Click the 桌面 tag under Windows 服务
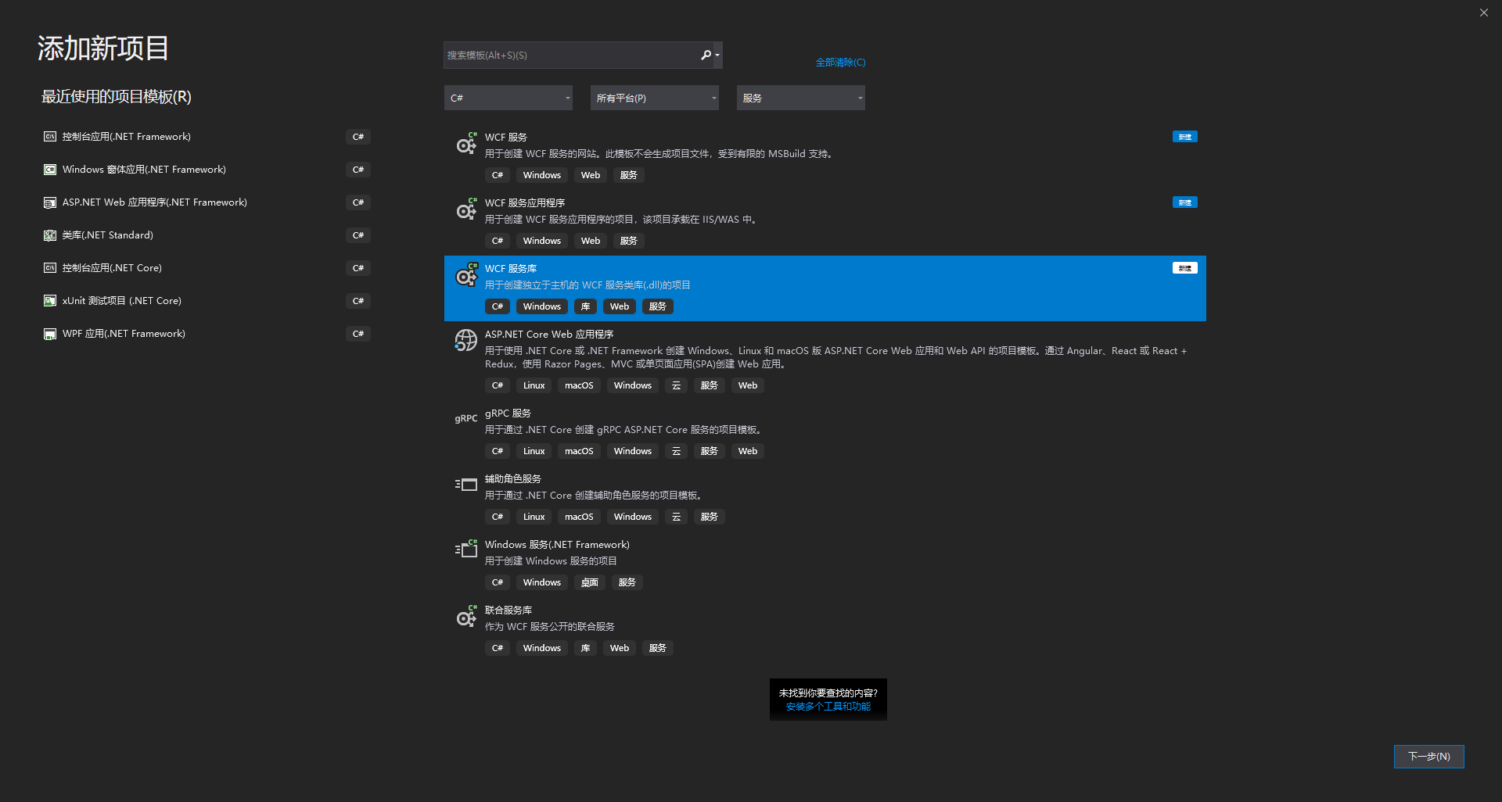Viewport: 1502px width, 802px height. pos(589,582)
